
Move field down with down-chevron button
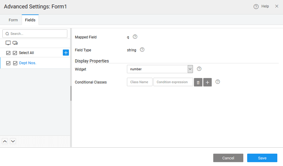13,141
